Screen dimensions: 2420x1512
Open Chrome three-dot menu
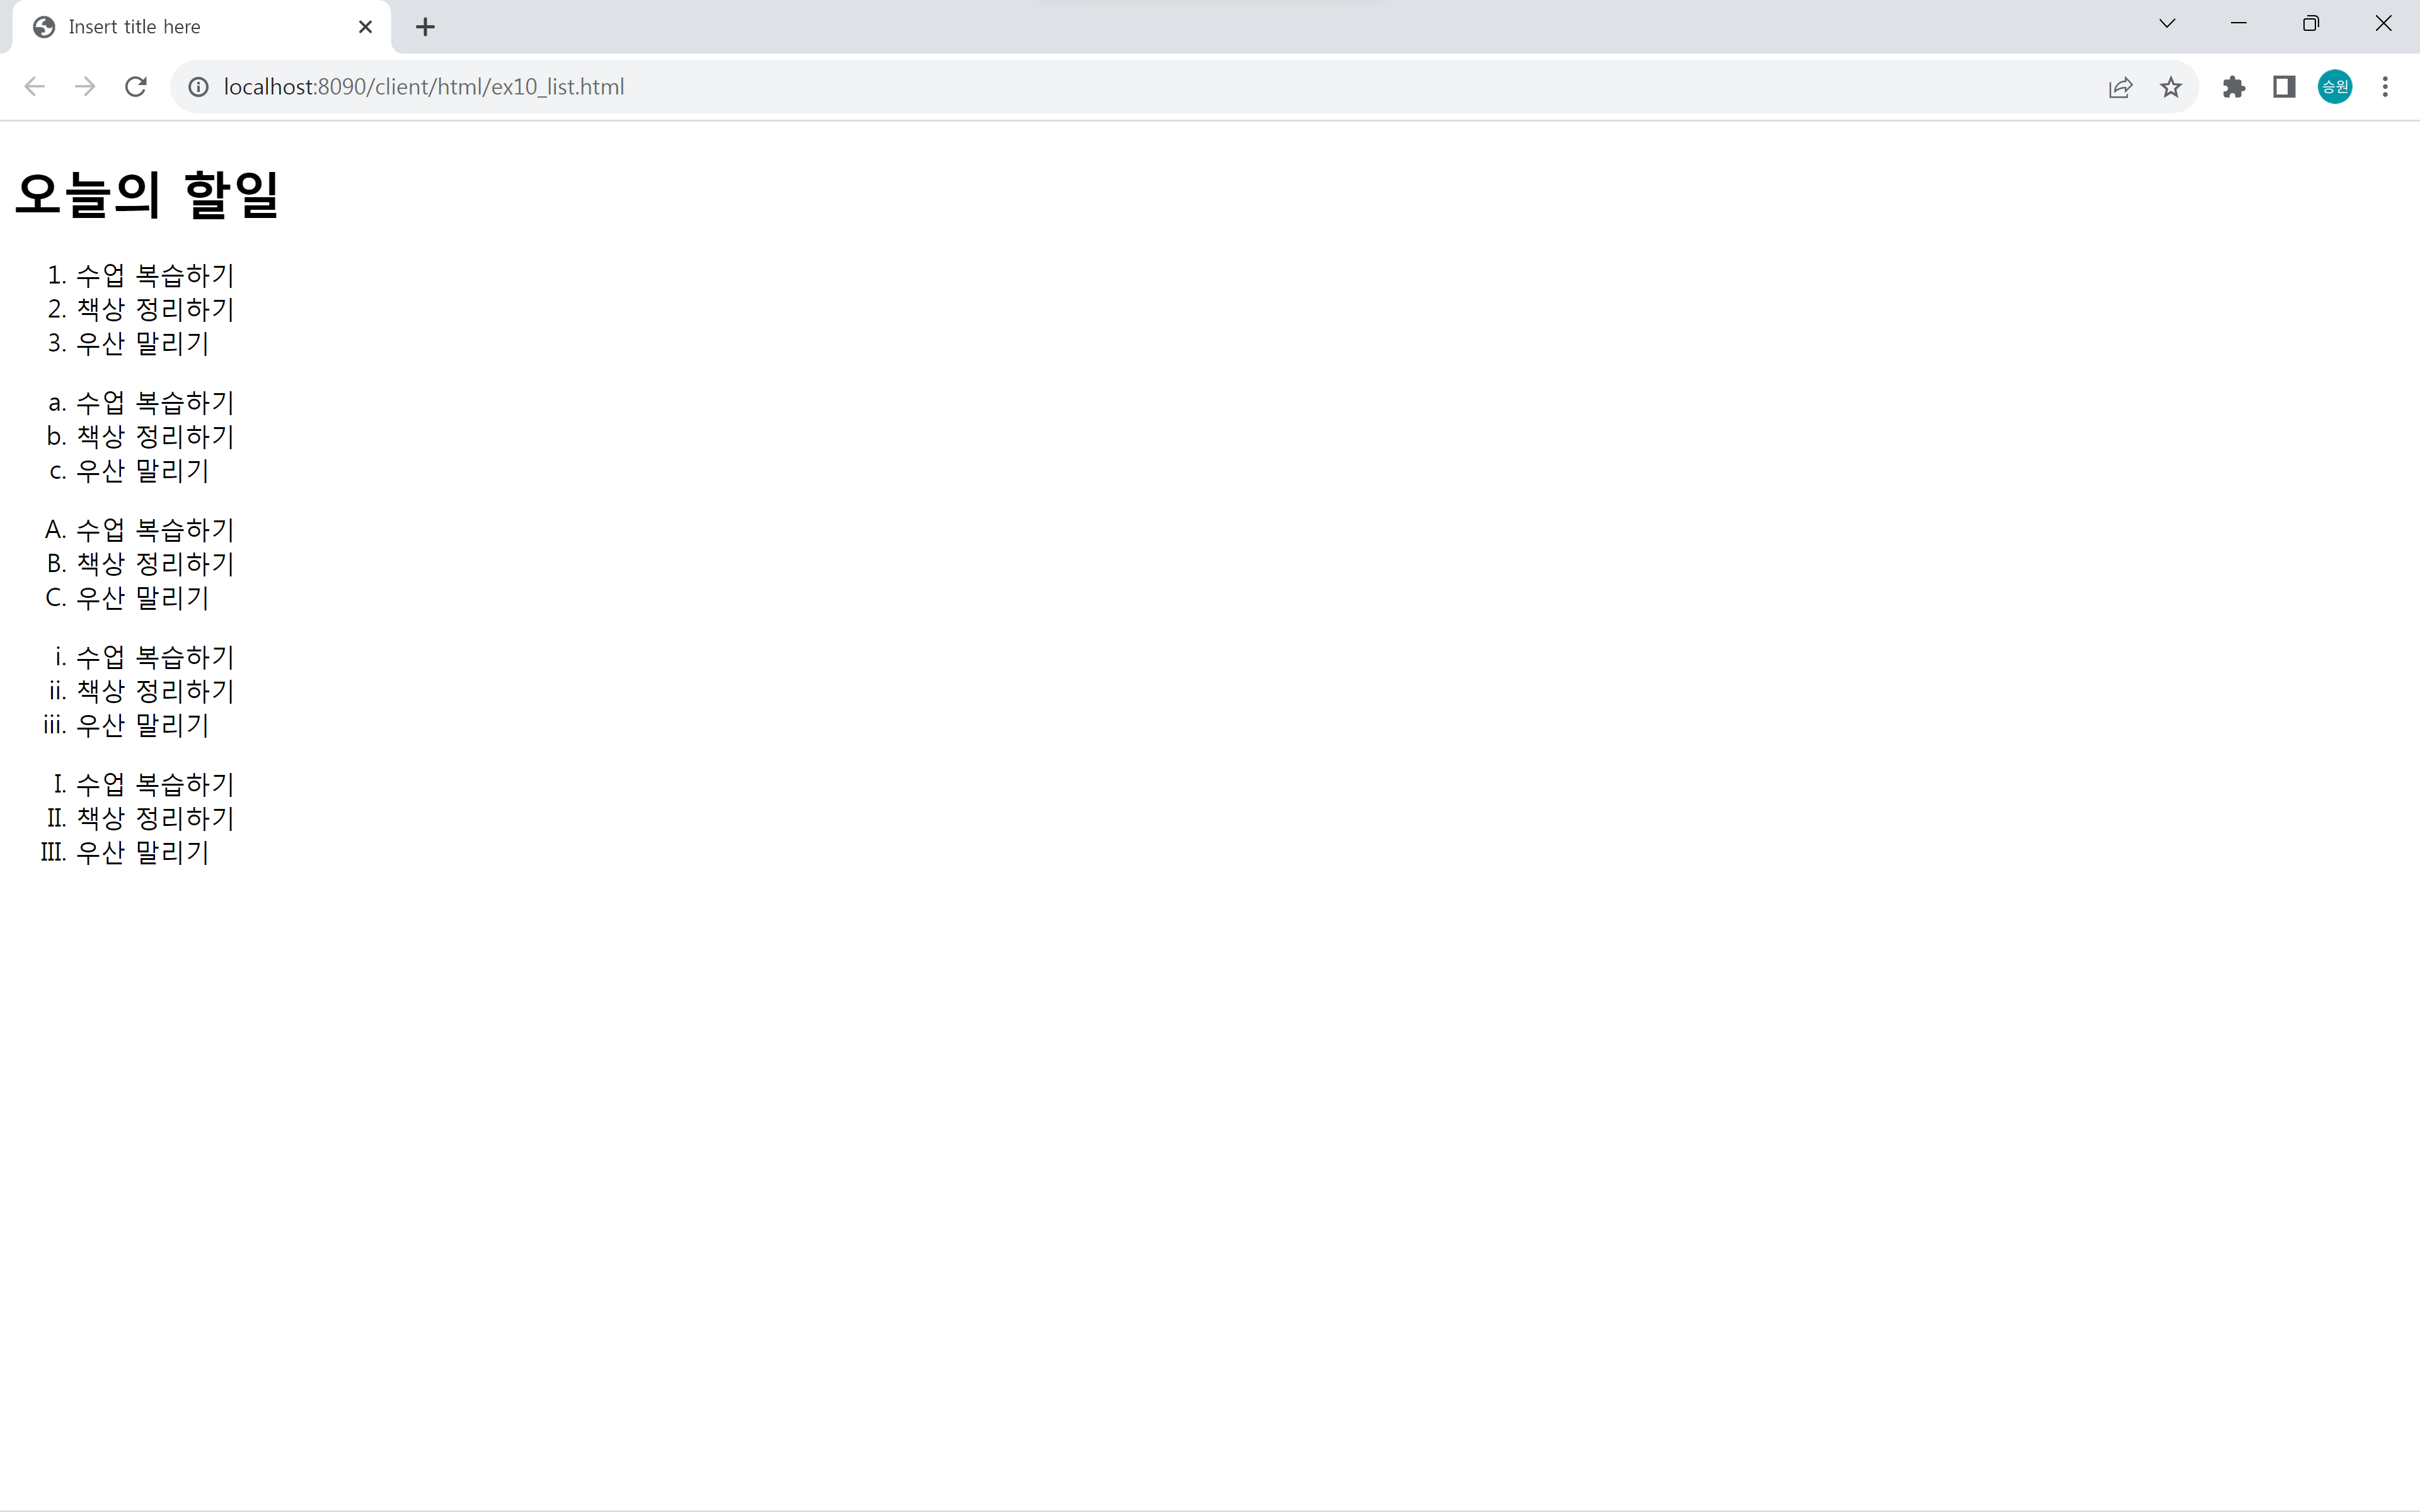point(2385,87)
